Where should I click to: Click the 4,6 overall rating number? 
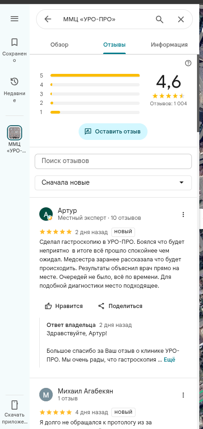[x=168, y=82]
